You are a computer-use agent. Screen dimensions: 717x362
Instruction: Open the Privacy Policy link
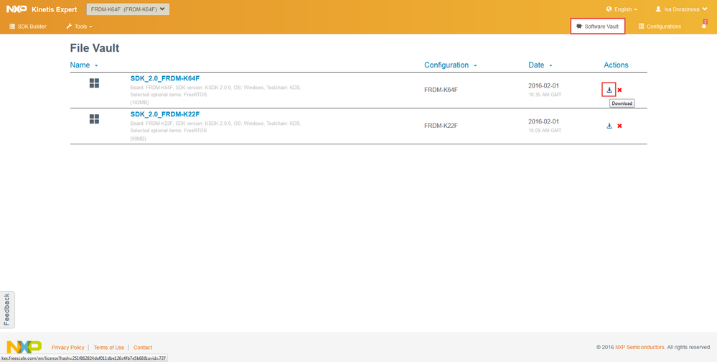point(68,348)
